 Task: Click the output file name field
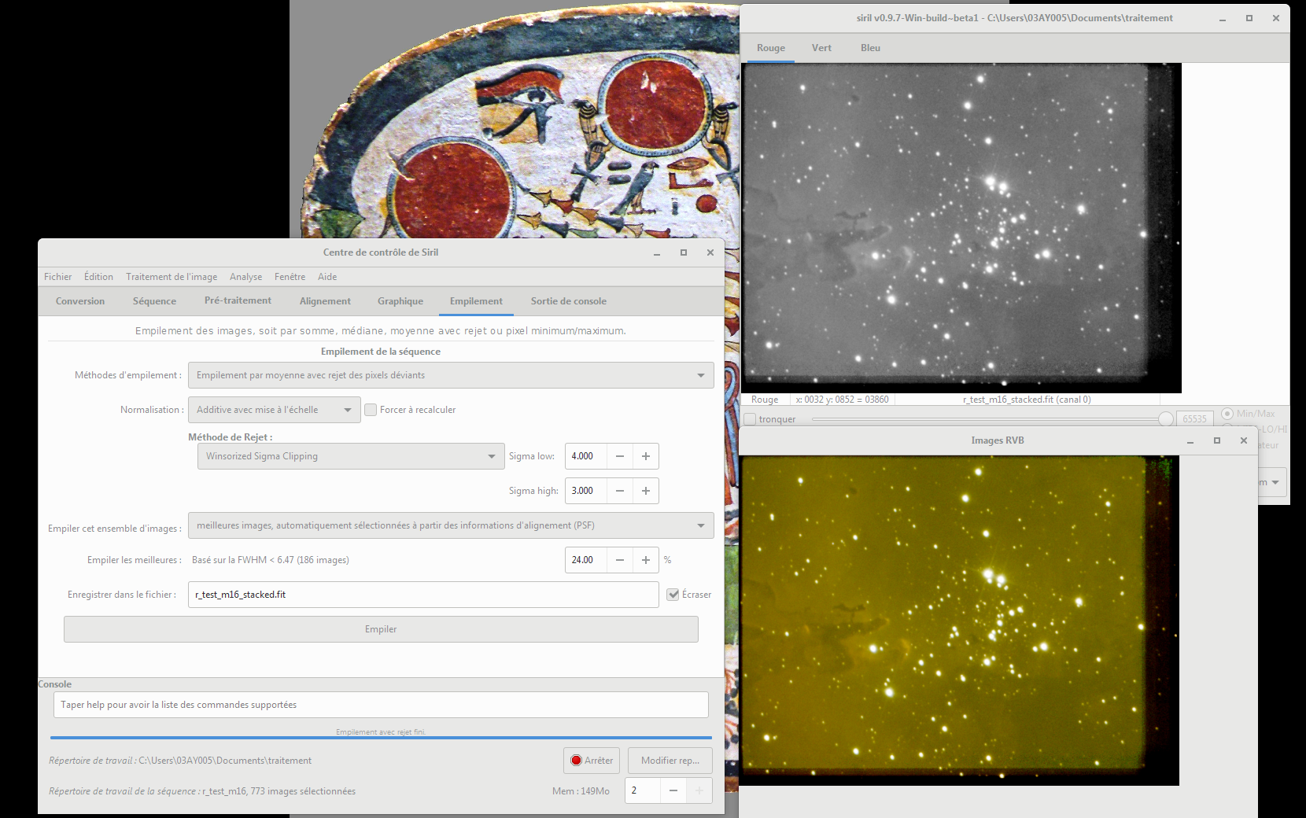pos(423,595)
